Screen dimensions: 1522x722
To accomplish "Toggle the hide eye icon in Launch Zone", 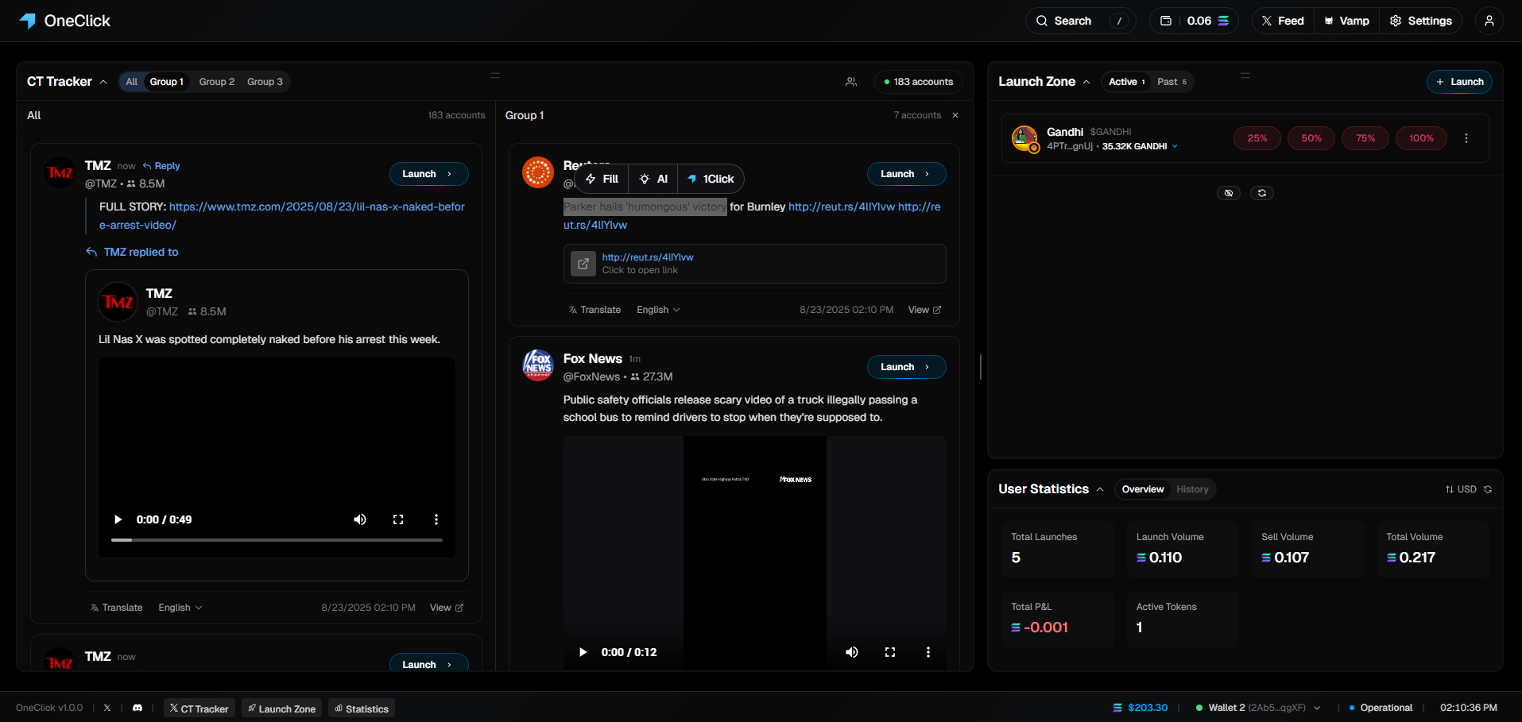I will (x=1229, y=193).
